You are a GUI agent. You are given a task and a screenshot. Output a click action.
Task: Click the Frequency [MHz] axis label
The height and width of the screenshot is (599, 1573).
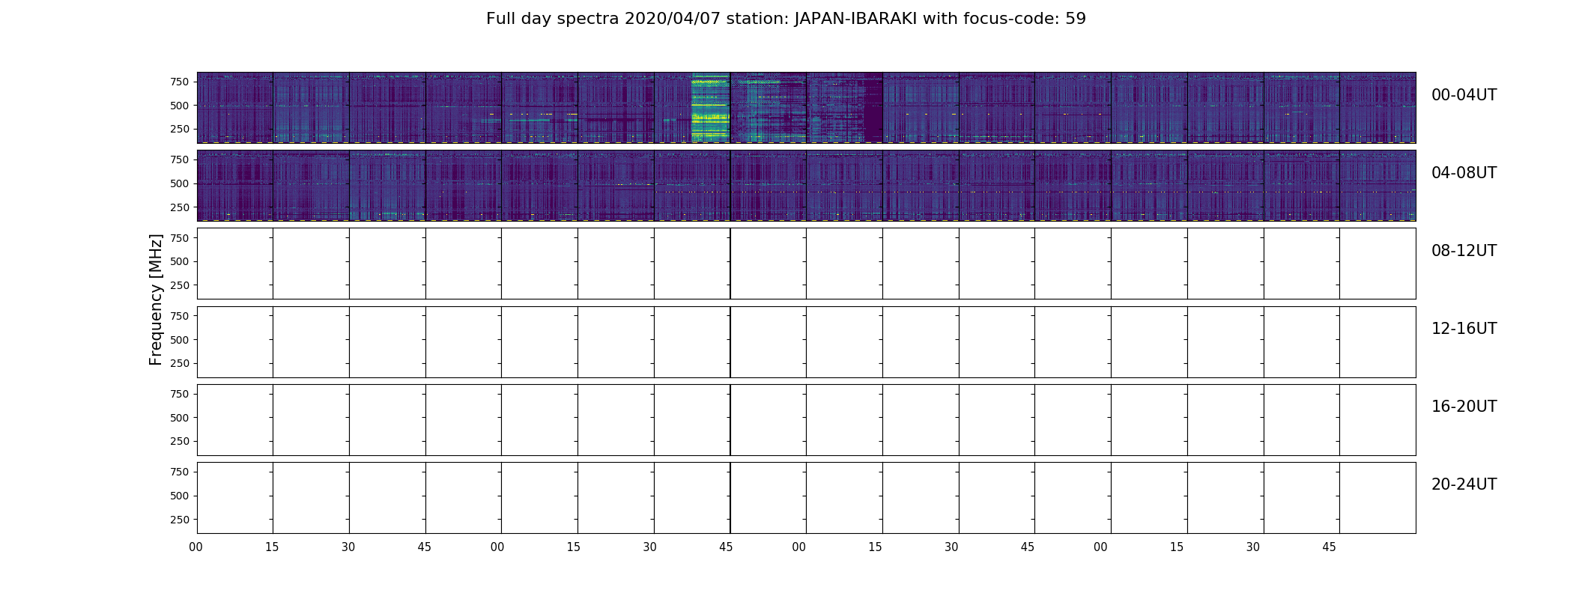(156, 300)
